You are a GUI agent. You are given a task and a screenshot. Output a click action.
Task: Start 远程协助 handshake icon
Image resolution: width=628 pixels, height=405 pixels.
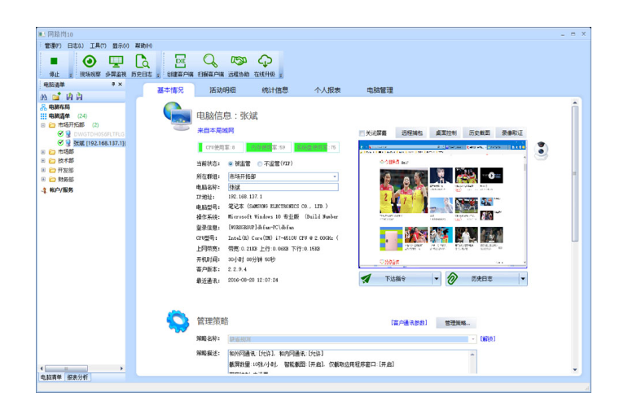238,62
